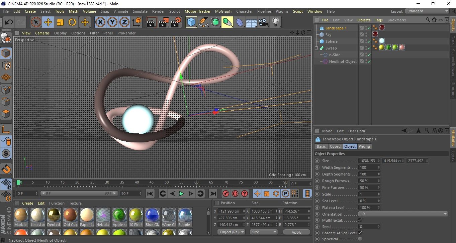Image resolution: width=456 pixels, height=243 pixels.
Task: Click the Undo arrow icon
Action: (9, 22)
